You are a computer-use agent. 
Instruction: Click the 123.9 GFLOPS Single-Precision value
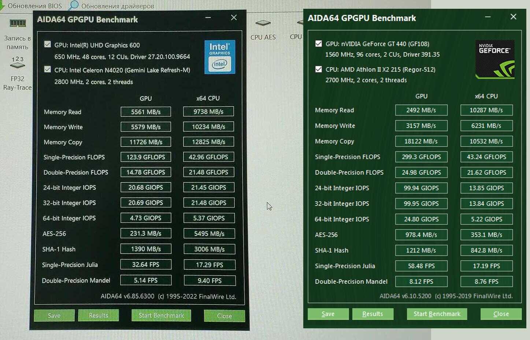(x=146, y=157)
